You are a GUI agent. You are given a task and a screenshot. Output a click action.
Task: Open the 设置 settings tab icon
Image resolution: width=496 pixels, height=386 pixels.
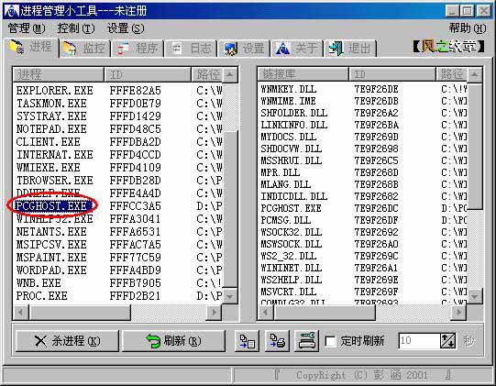coord(231,49)
